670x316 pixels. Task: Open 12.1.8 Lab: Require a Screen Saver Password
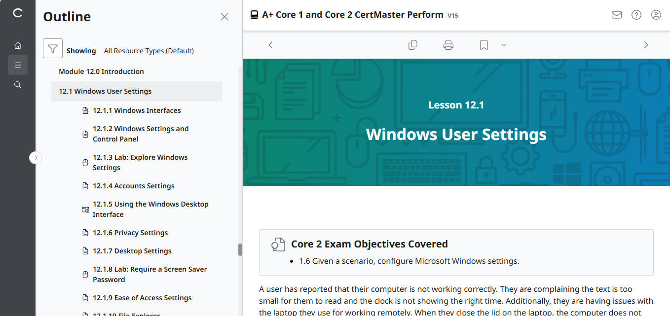pos(149,274)
